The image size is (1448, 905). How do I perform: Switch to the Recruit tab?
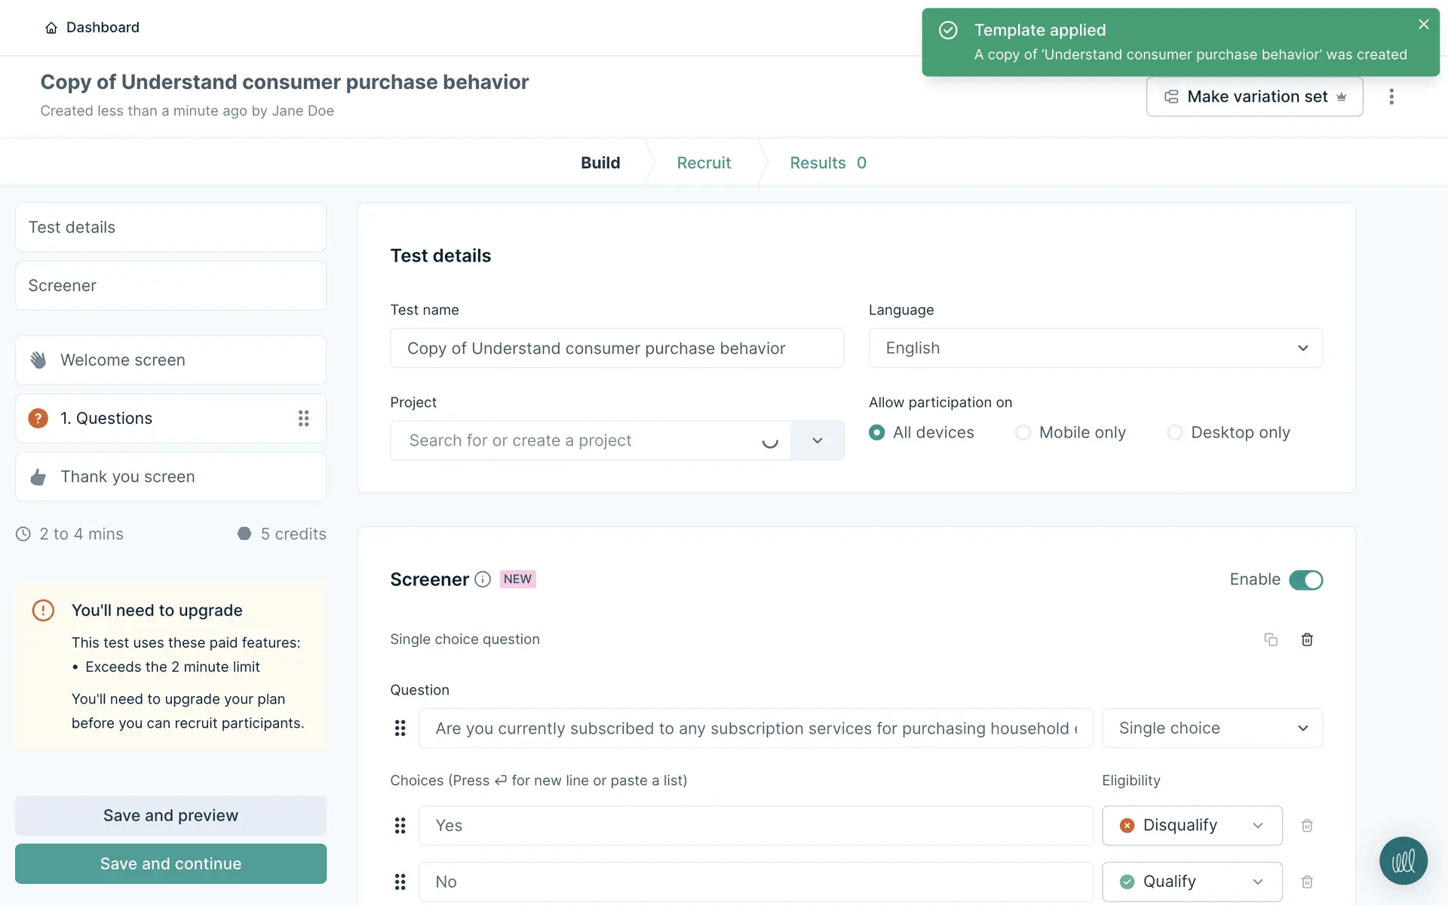(x=703, y=163)
